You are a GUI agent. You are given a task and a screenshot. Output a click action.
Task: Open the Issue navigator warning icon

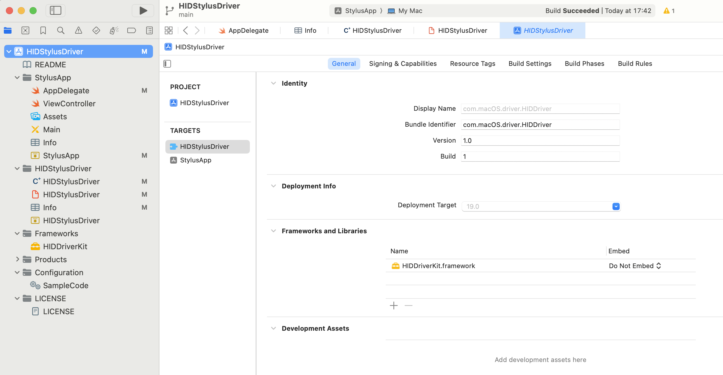coord(79,30)
